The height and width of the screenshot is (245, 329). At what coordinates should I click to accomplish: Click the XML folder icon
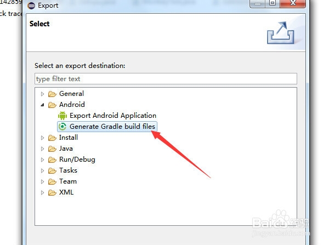click(52, 192)
